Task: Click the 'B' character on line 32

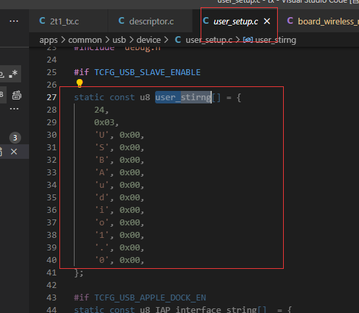Action: coord(102,160)
